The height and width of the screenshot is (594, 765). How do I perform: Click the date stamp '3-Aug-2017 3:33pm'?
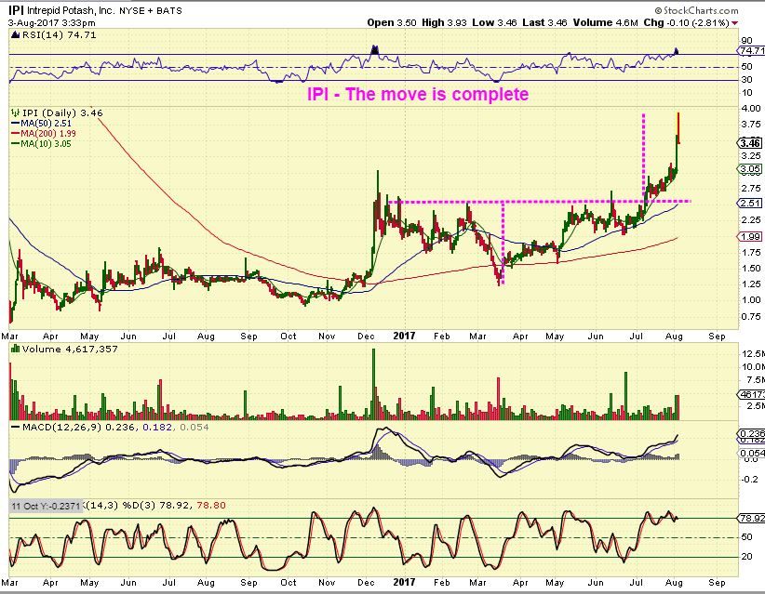(x=52, y=22)
